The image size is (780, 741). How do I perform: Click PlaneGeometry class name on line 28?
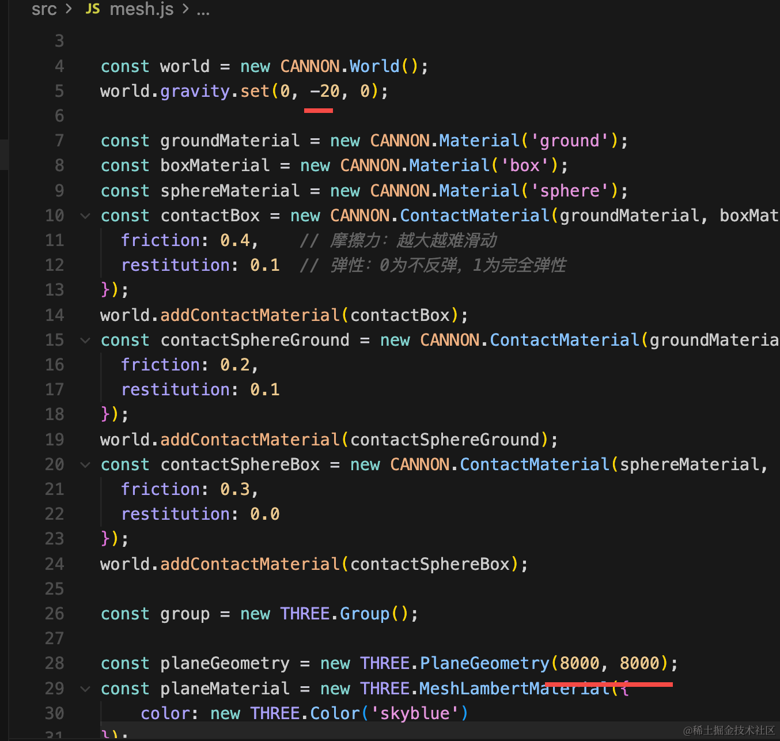click(x=484, y=663)
